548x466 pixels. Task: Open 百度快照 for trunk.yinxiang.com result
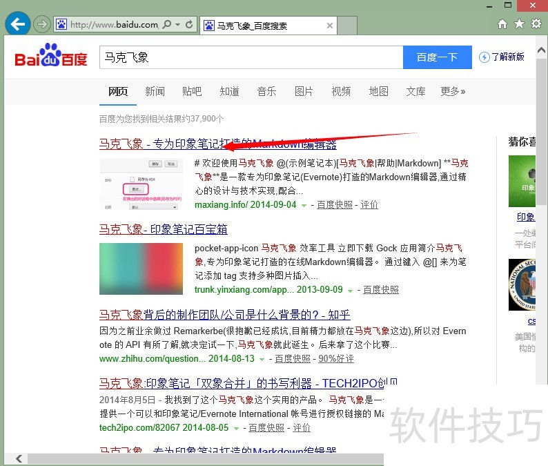click(x=380, y=290)
